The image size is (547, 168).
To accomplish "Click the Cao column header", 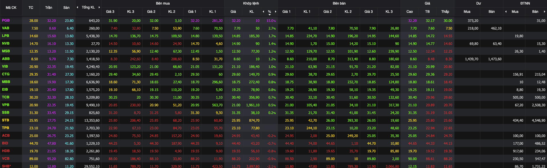I will tap(410, 12).
